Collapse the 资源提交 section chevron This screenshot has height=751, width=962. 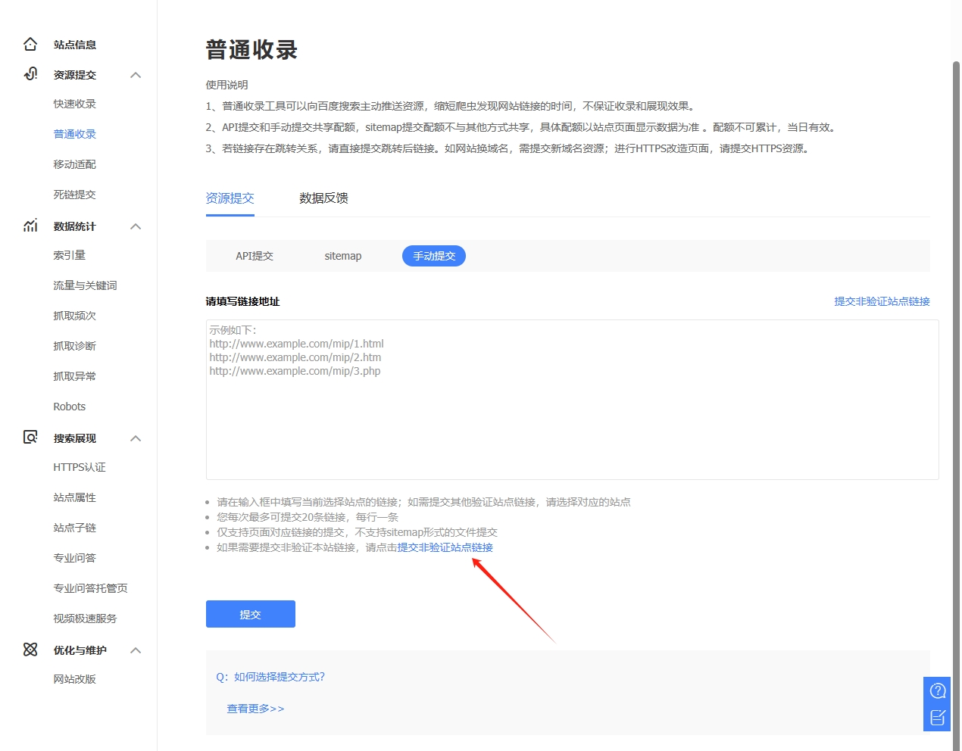(x=136, y=75)
